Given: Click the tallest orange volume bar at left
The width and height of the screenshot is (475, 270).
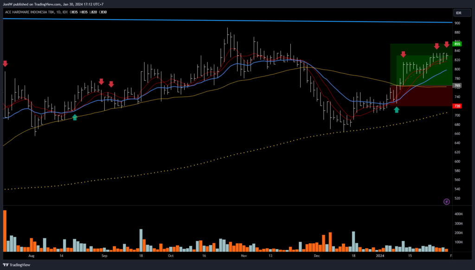Looking at the screenshot, I should (x=5, y=231).
